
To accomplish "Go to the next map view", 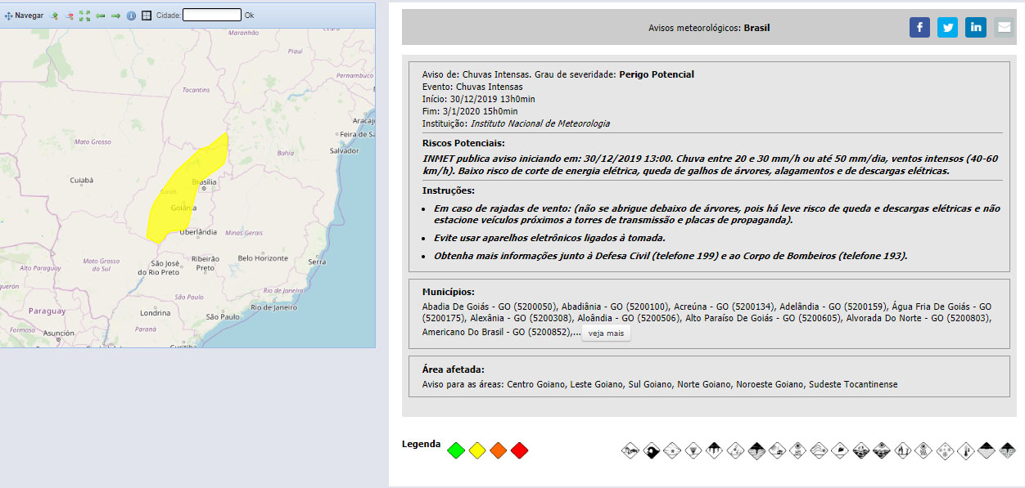I will pyautogui.click(x=115, y=16).
